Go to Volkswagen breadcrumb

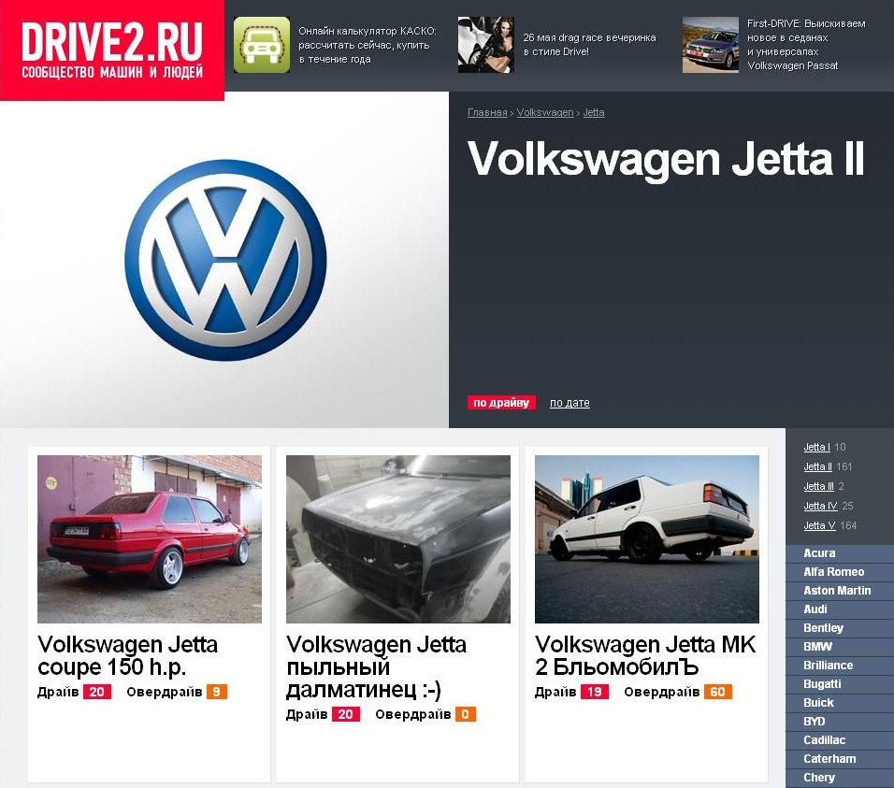(x=545, y=112)
